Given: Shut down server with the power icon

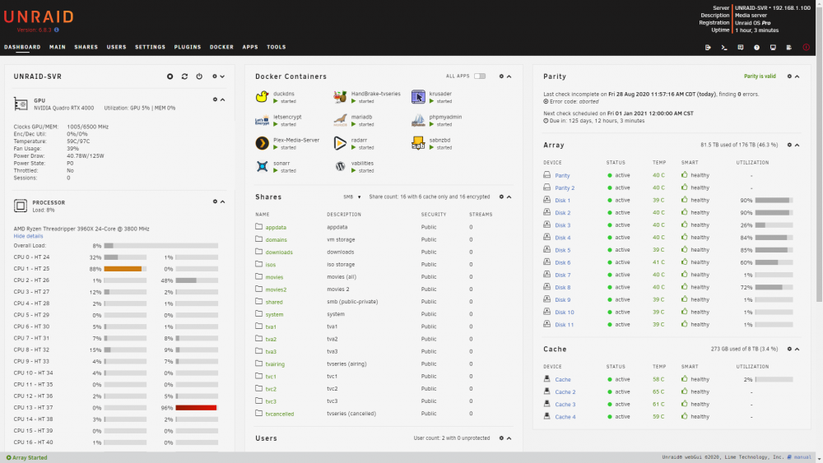Looking at the screenshot, I should click(x=199, y=76).
